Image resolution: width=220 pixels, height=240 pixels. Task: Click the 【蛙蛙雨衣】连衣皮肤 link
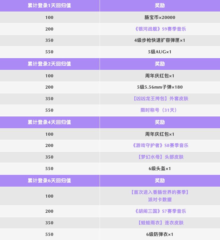[160, 223]
